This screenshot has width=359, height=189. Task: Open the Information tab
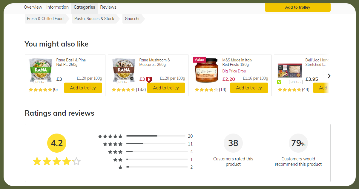point(57,7)
